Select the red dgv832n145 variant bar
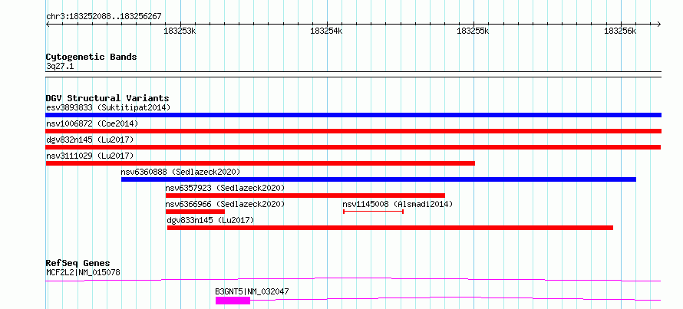This screenshot has height=309, width=683. click(353, 147)
